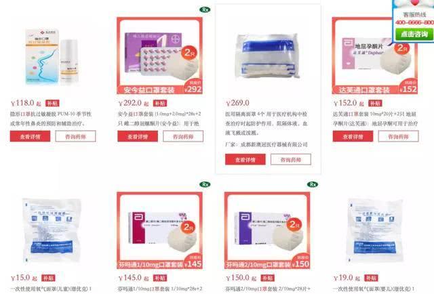This screenshot has width=434, height=294.
Task: Click the 补贴 tag next to ¥152.0
Action: coord(375,104)
